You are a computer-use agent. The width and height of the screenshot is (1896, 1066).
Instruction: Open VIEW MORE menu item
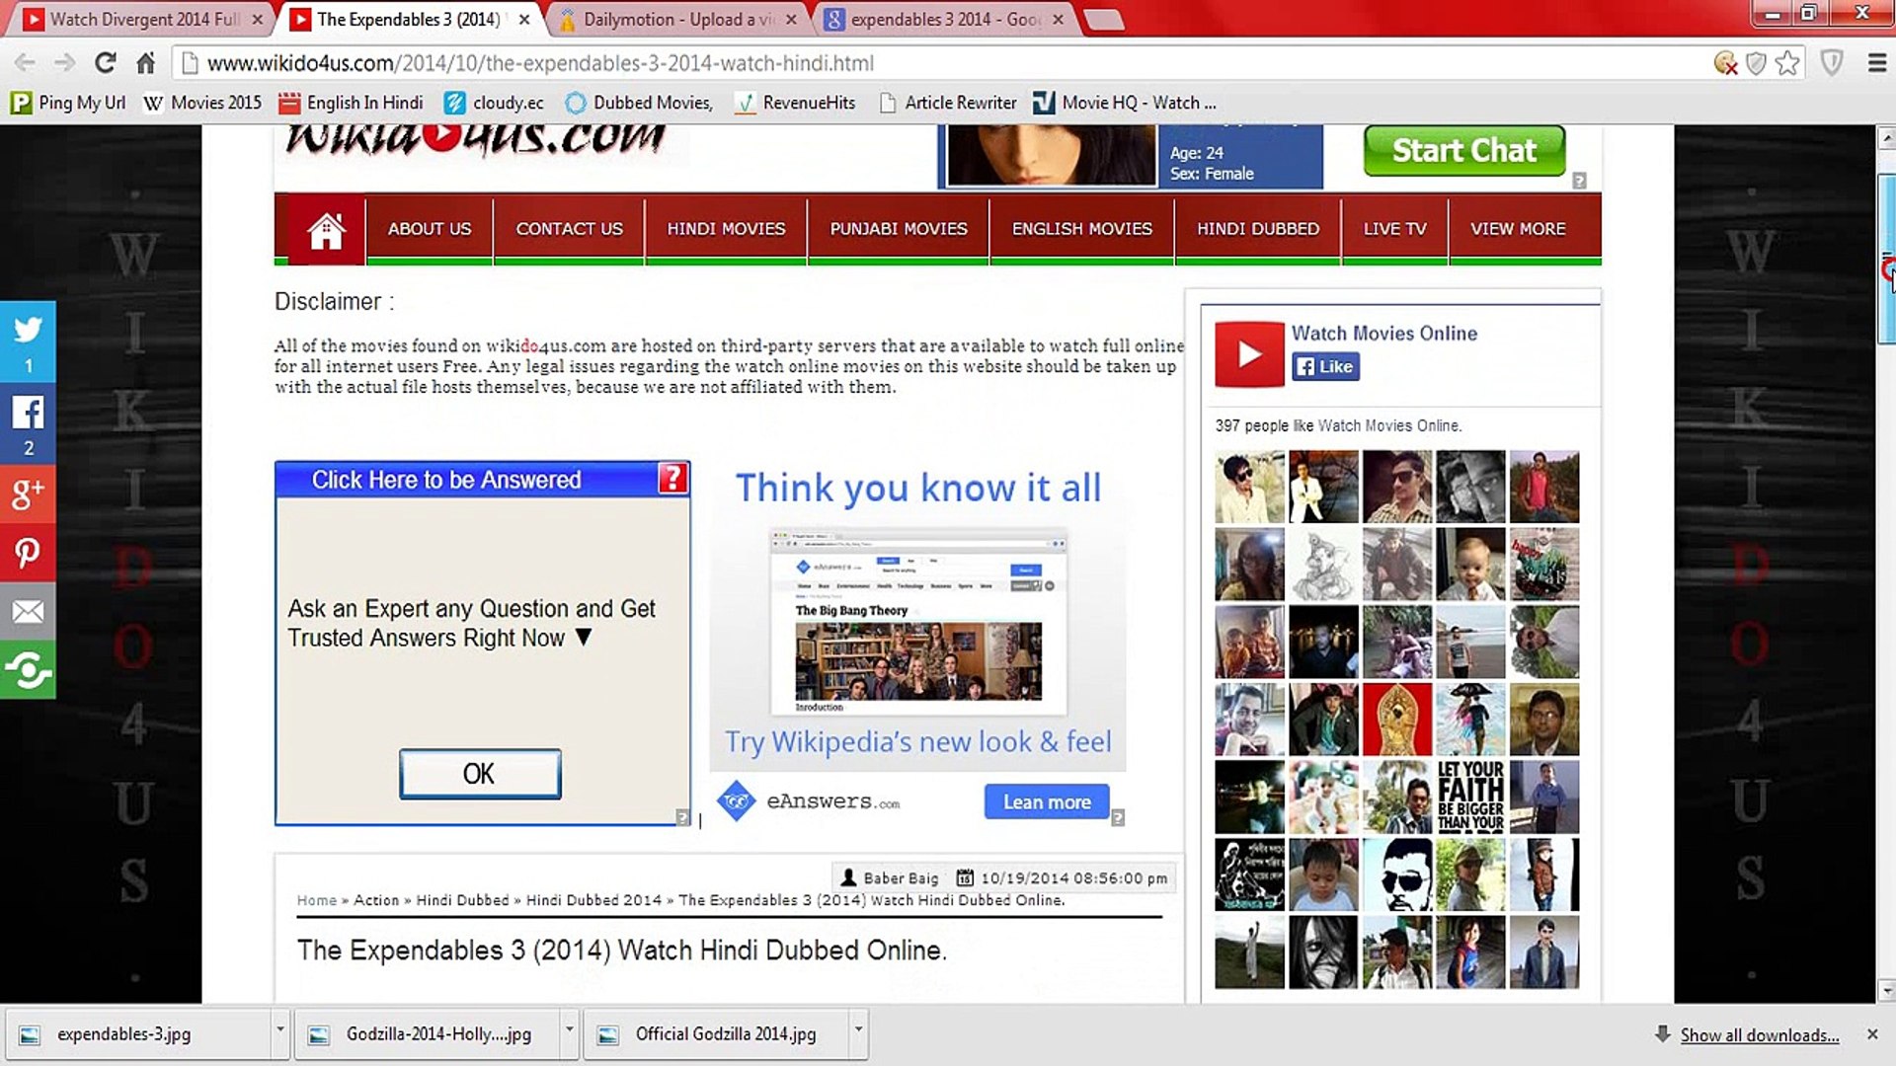click(1518, 229)
